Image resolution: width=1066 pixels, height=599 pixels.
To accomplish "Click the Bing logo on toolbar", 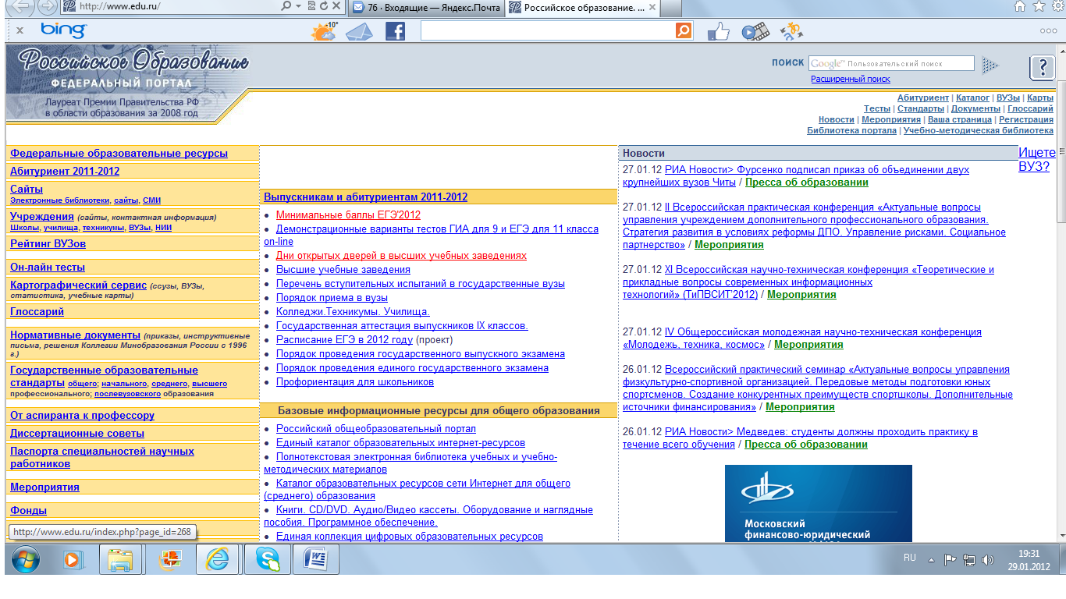I will click(x=63, y=30).
